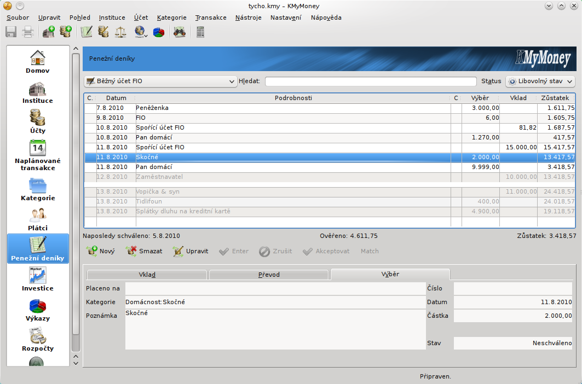Screen dimensions: 582x384
Task: Click the Kategorie field Domácnost:Skočné
Action: click(x=275, y=302)
